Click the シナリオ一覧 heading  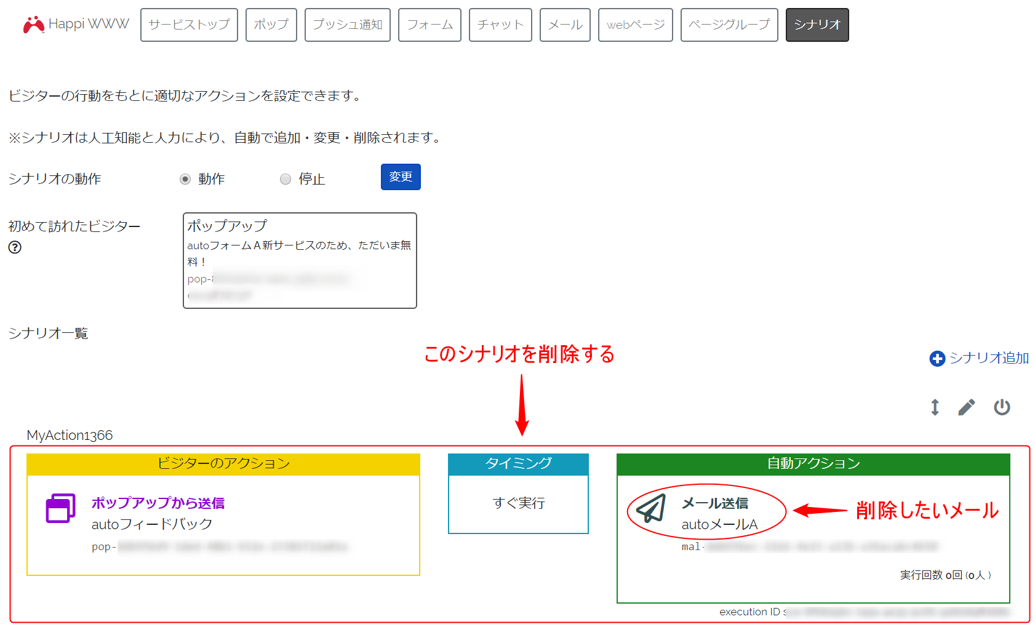(x=48, y=333)
